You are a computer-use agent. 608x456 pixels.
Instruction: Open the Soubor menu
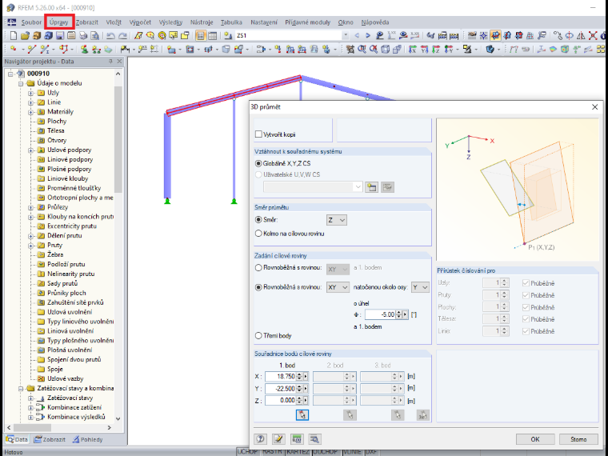tap(31, 22)
